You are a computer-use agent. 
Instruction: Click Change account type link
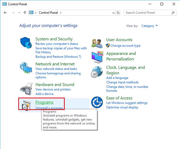(125, 46)
